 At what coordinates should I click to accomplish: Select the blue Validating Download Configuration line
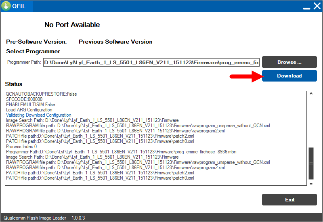coord(38,115)
